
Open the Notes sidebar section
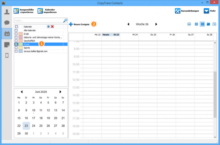click(x=7, y=45)
